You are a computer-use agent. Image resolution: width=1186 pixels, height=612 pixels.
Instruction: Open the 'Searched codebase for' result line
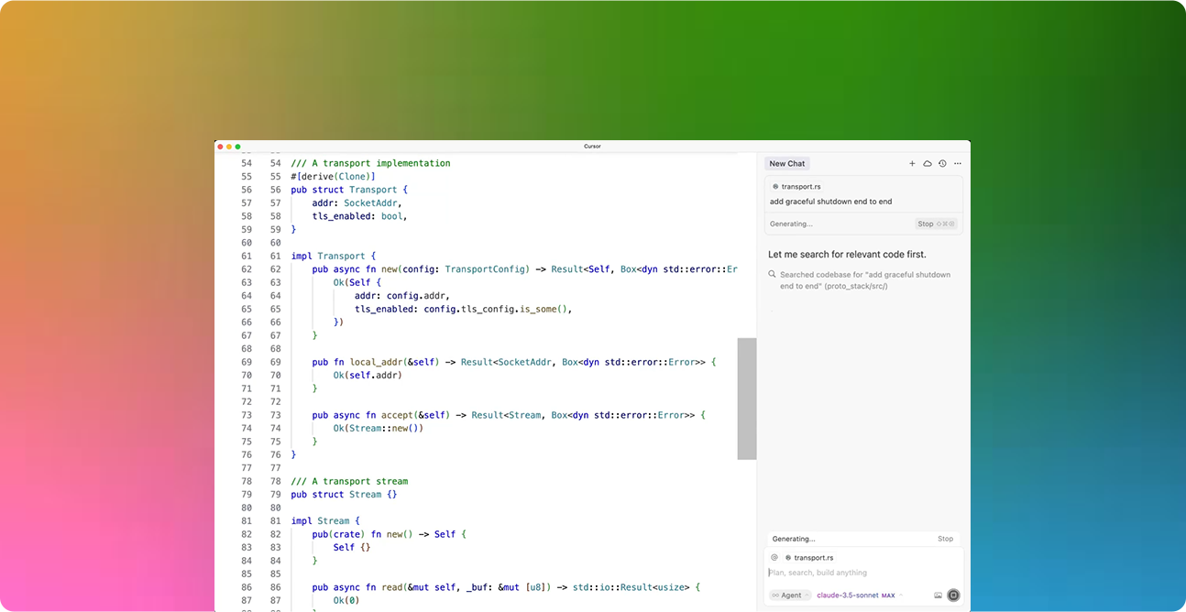click(865, 280)
